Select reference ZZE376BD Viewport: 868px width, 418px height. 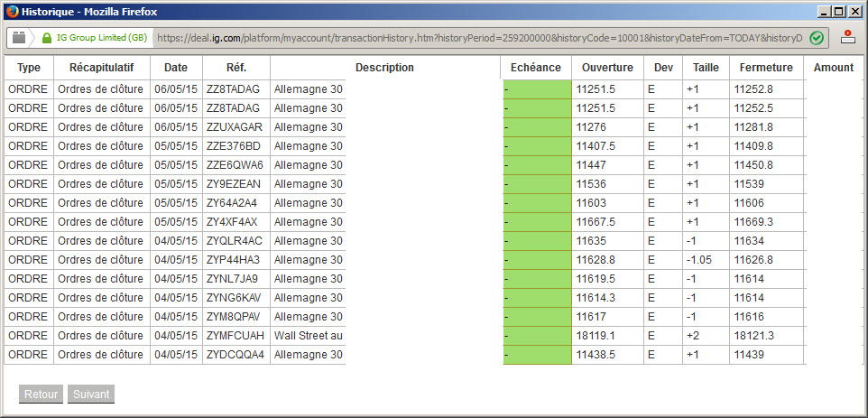233,146
